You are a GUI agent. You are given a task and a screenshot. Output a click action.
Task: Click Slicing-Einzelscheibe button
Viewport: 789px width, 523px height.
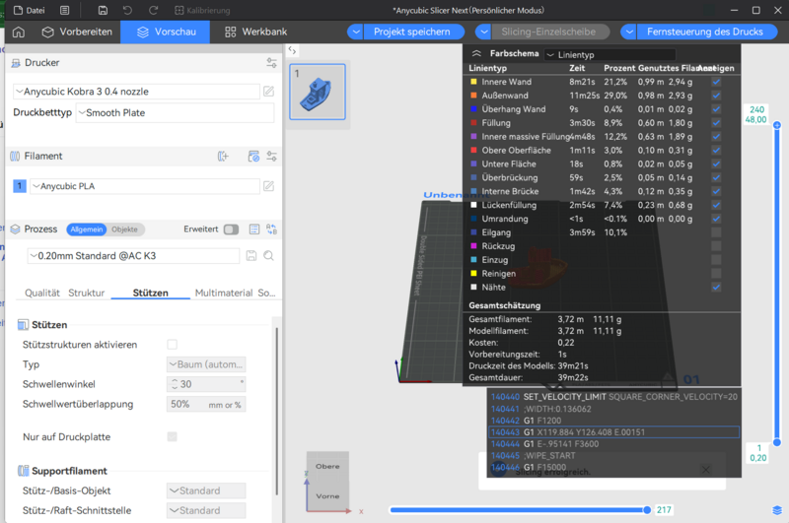pos(548,32)
